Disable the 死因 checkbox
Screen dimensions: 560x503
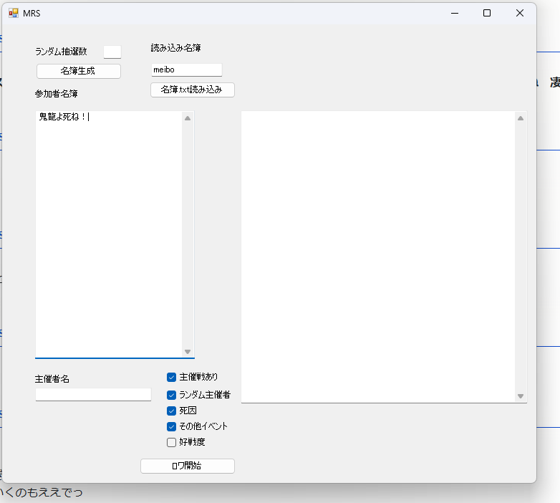(x=172, y=411)
